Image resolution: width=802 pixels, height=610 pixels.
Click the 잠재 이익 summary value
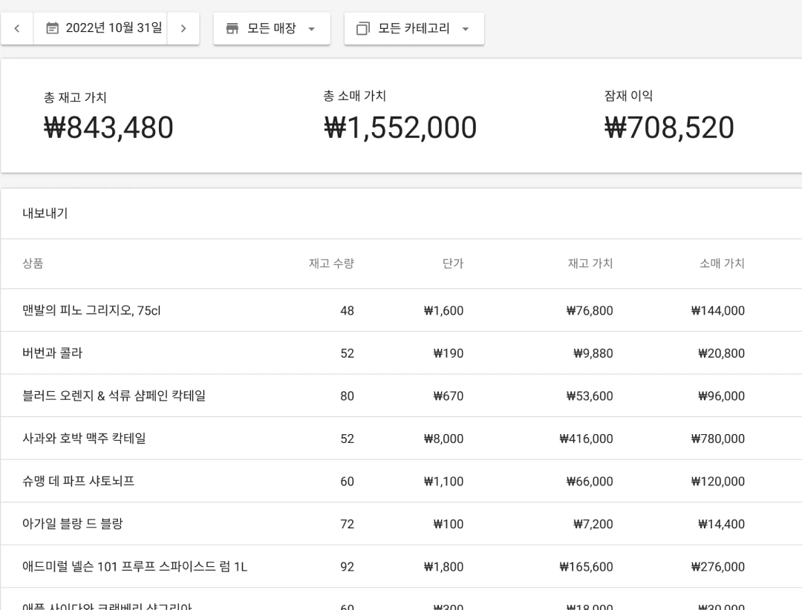coord(669,128)
